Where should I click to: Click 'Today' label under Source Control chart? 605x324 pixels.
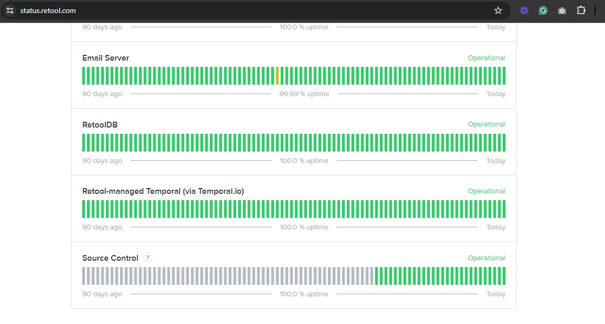point(496,294)
